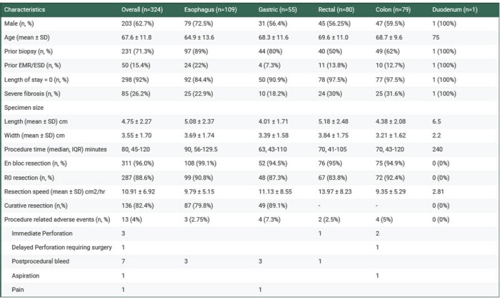
Task: Select the Male (n, %) row label
Action: (19, 24)
